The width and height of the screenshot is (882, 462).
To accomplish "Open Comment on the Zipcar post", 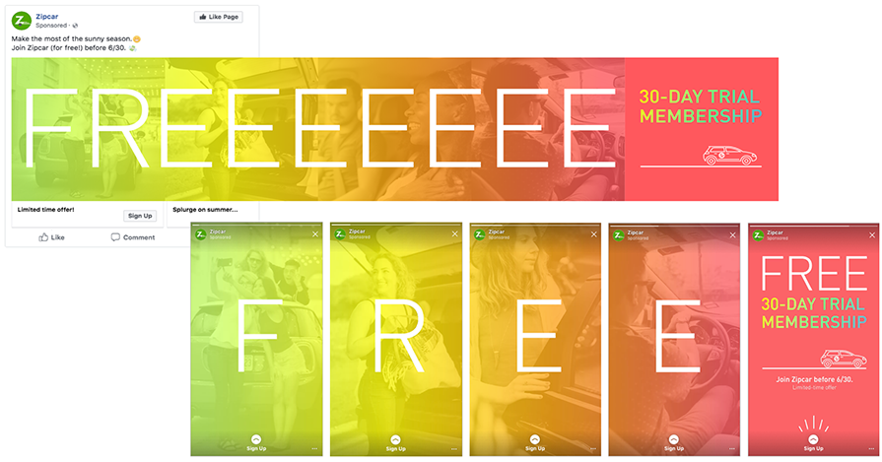I will (133, 237).
